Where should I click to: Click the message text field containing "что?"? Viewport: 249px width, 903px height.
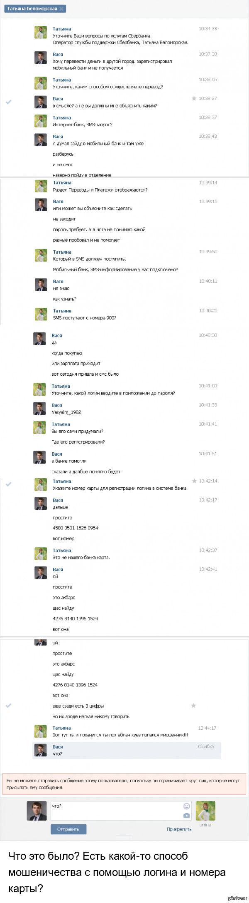click(116, 811)
